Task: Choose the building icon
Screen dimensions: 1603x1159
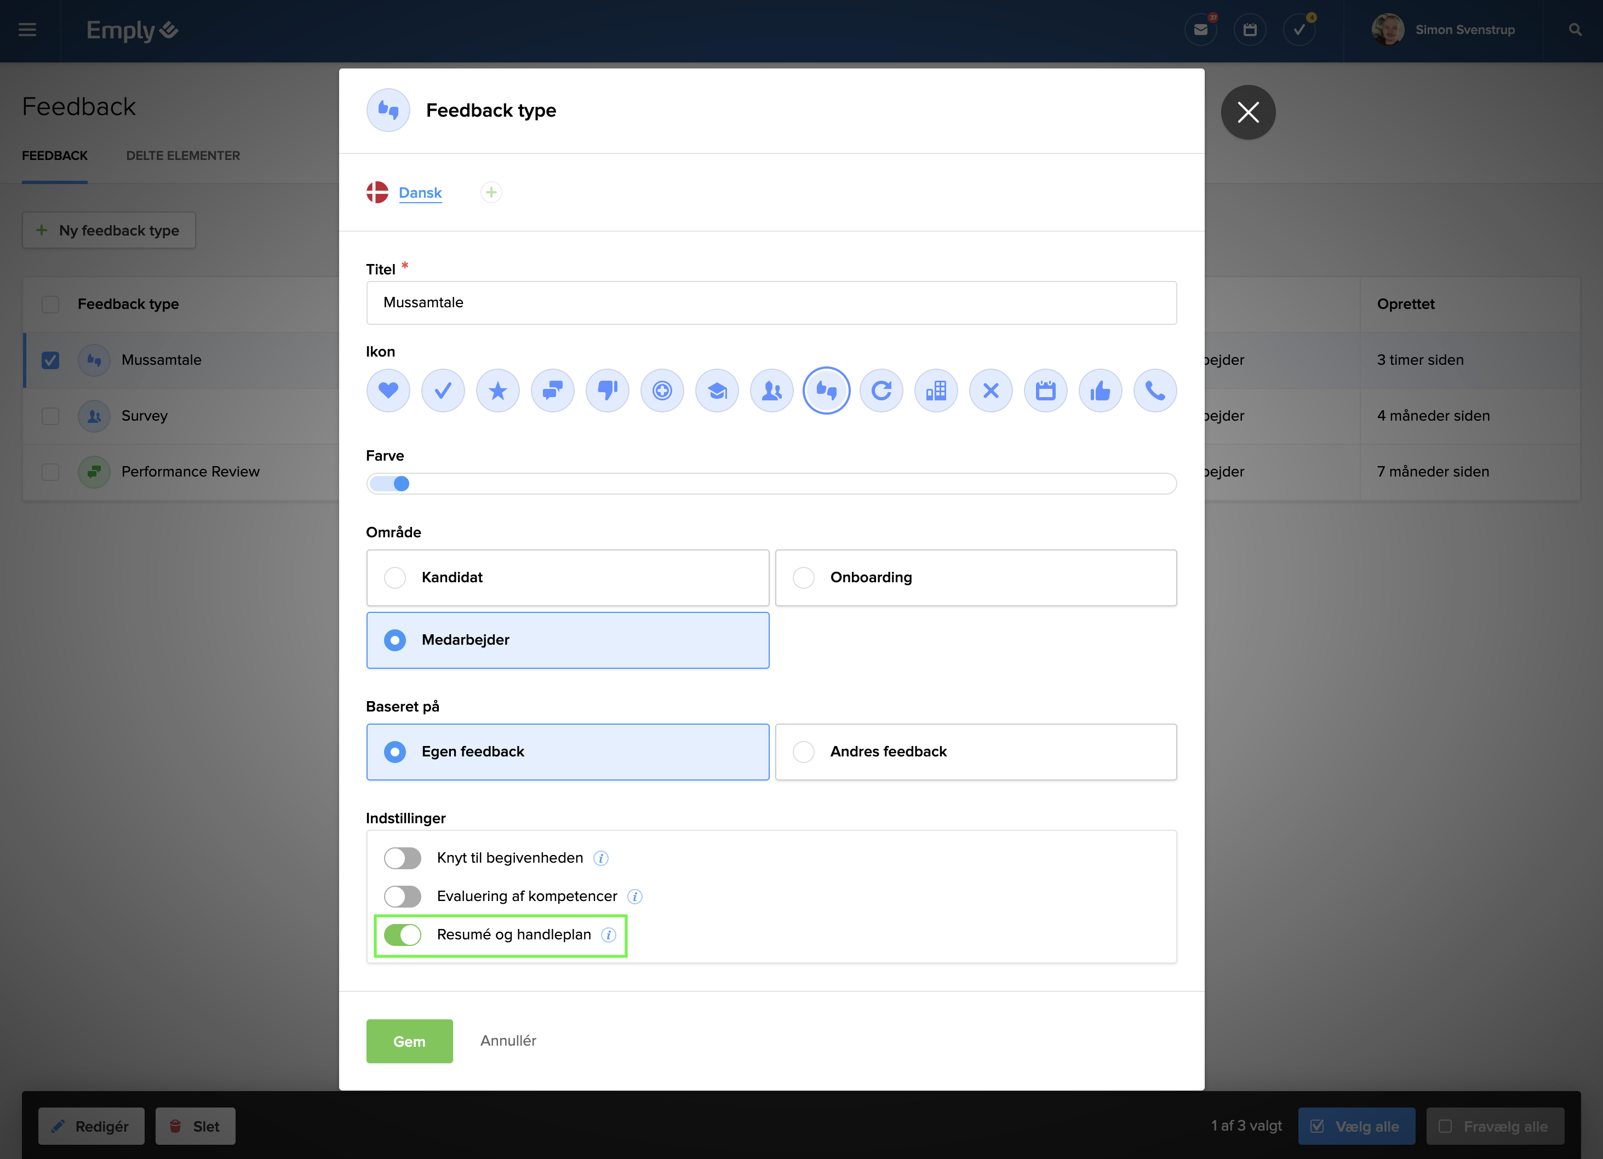Action: click(x=936, y=390)
